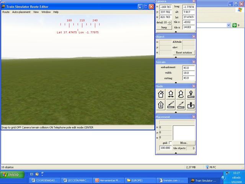The width and height of the screenshot is (245, 184).
Task: Choose the move object mode icon
Action: point(171,94)
